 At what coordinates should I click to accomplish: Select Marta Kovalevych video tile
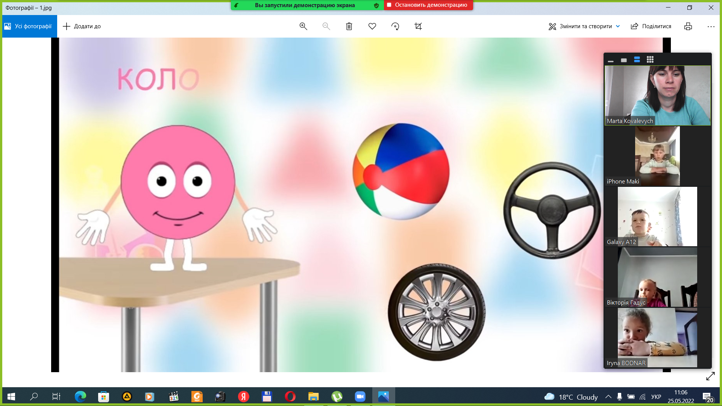[658, 95]
